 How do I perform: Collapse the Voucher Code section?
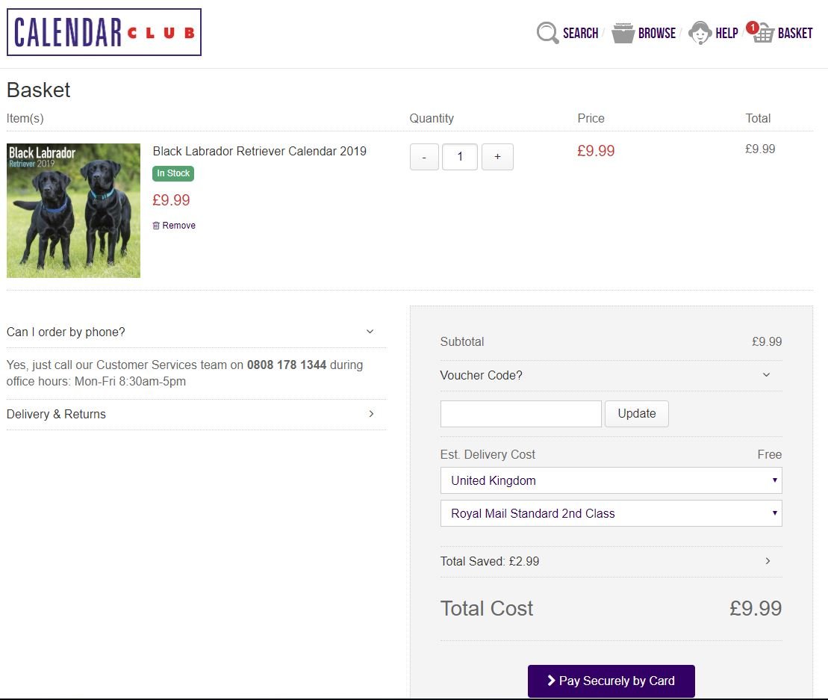(611, 375)
